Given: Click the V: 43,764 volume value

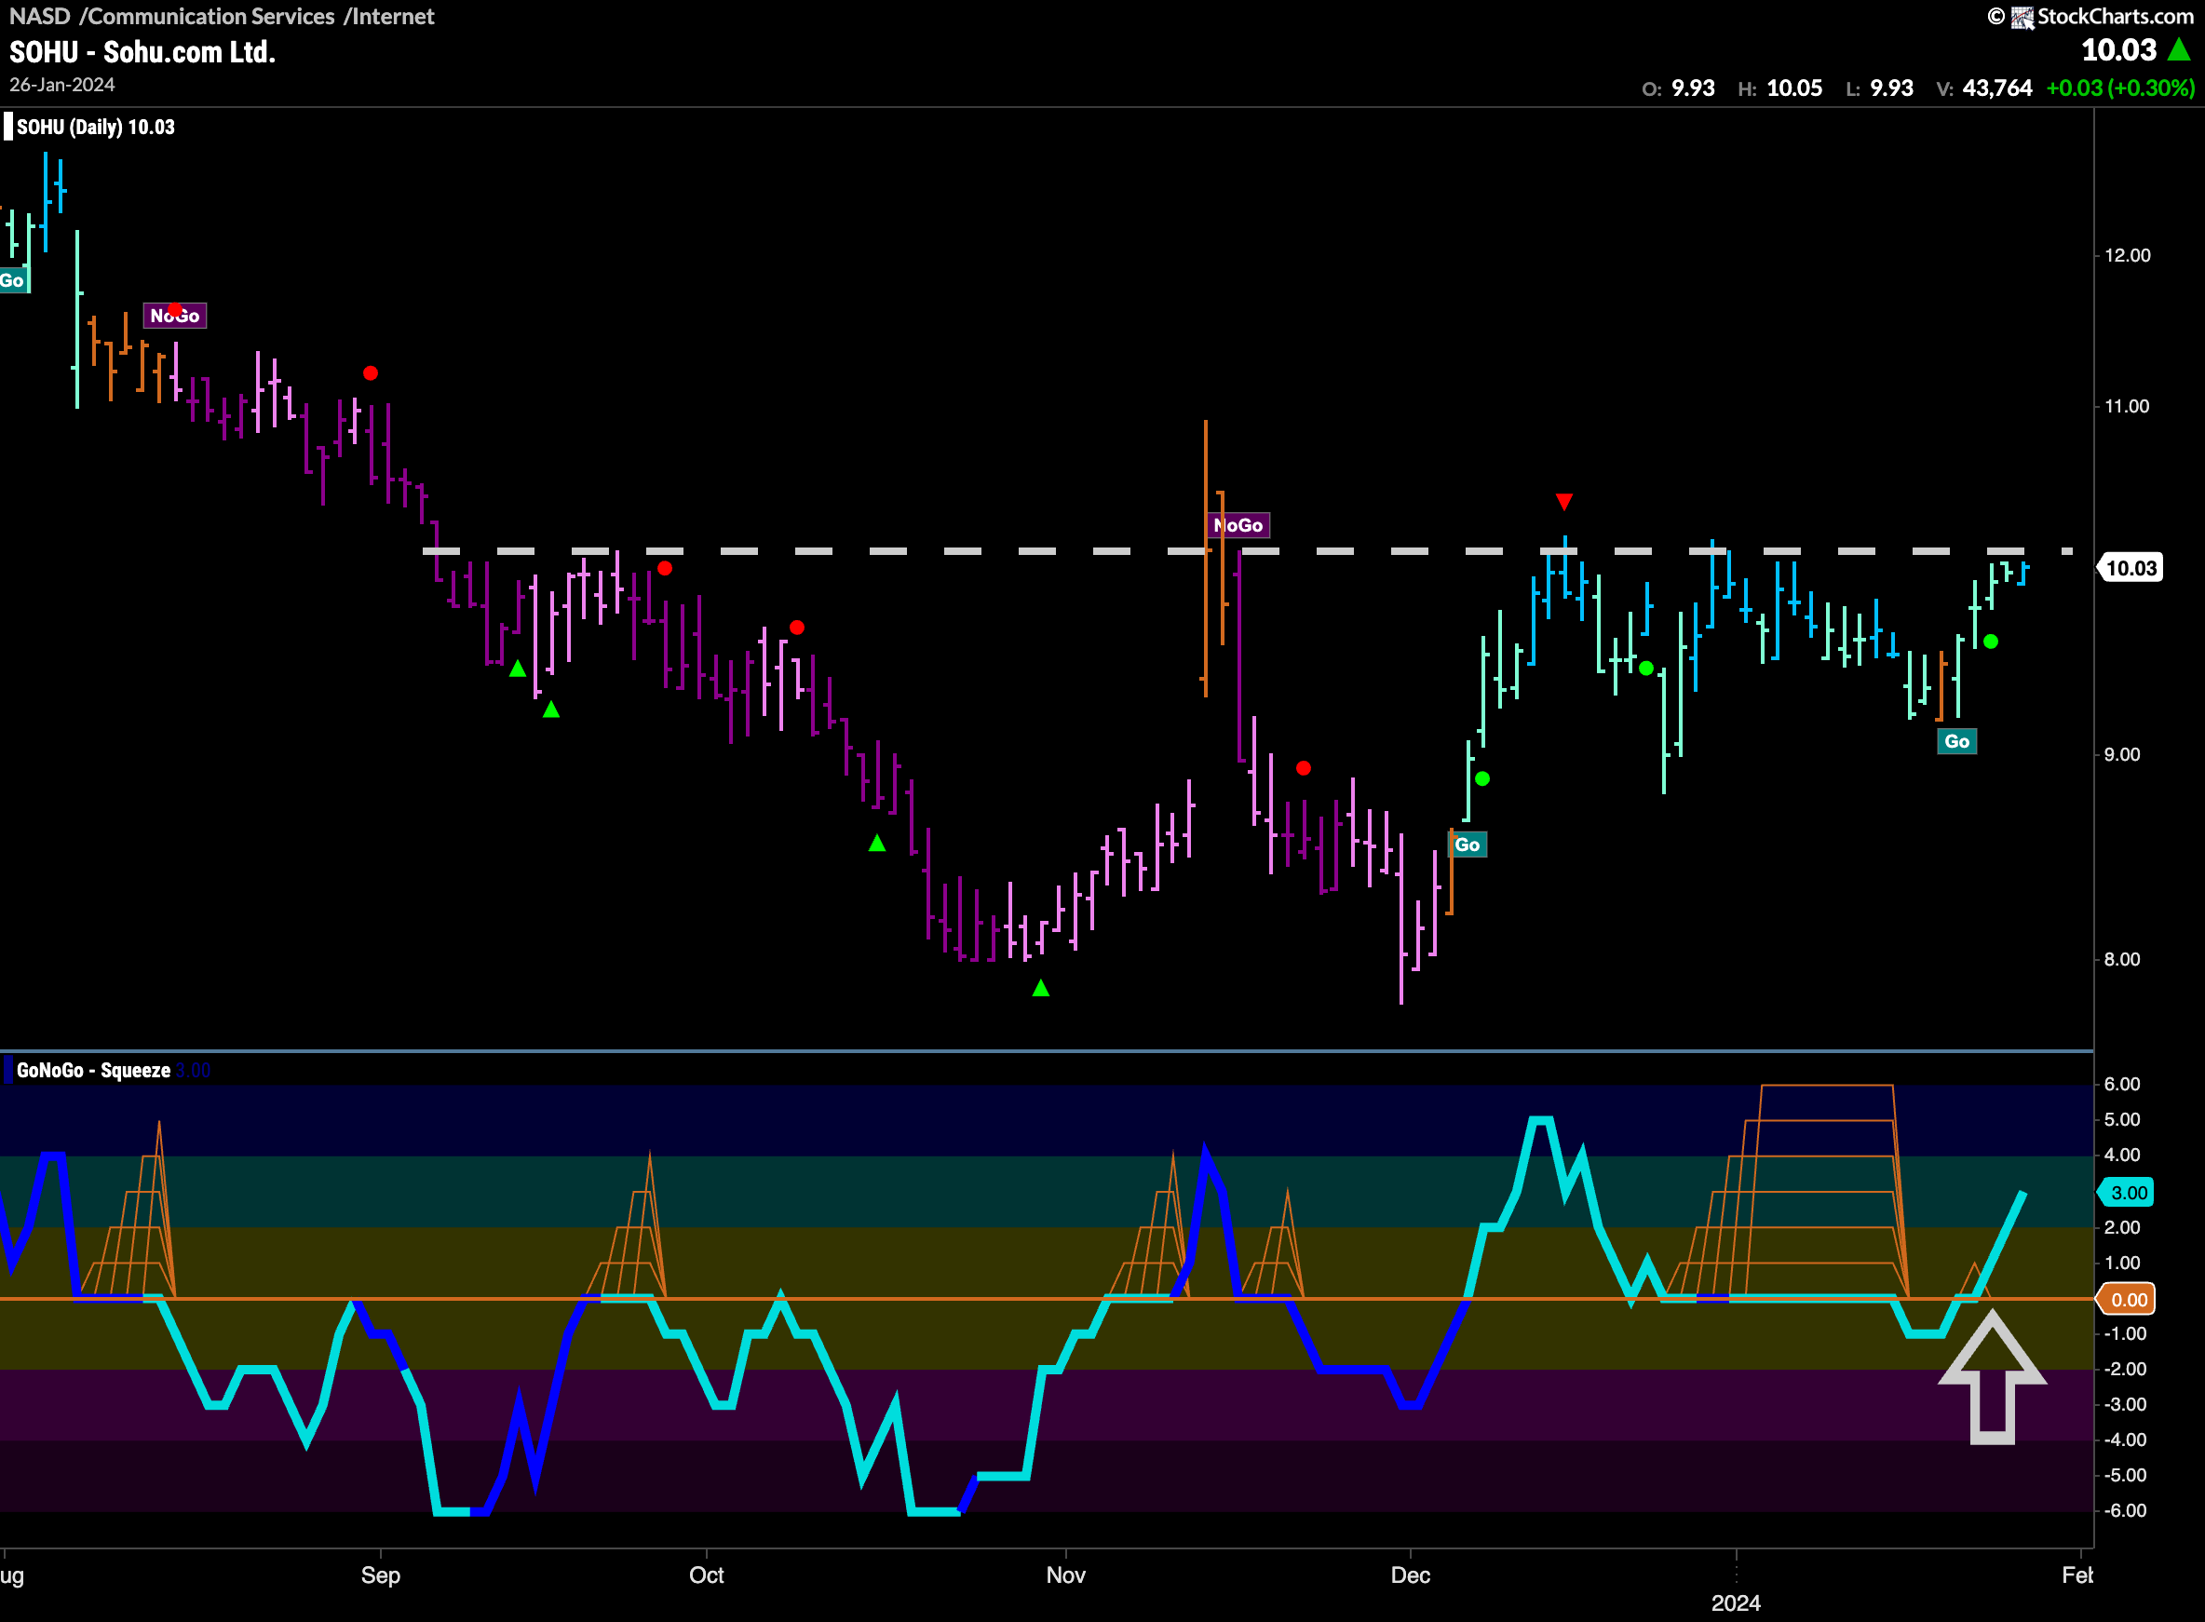Looking at the screenshot, I should click(x=1984, y=88).
